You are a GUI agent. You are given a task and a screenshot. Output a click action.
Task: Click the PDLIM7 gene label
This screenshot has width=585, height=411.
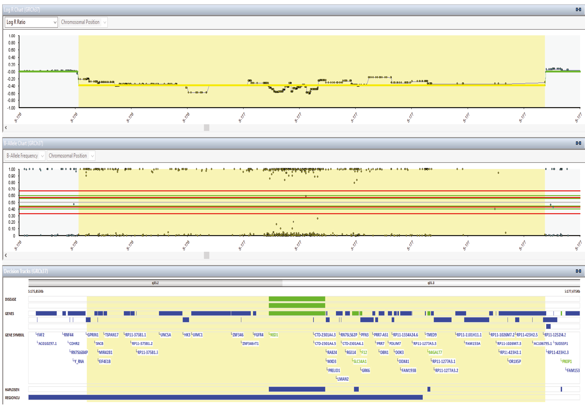click(x=395, y=344)
